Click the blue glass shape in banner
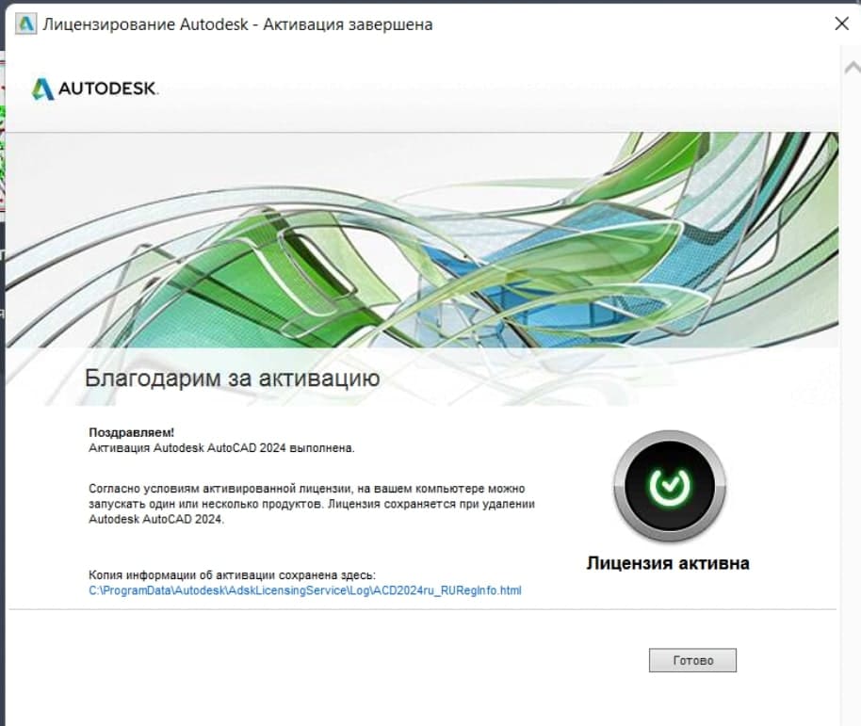The width and height of the screenshot is (861, 726). click(528, 282)
